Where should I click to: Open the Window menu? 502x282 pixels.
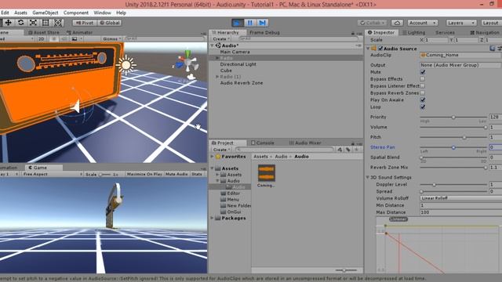(103, 13)
